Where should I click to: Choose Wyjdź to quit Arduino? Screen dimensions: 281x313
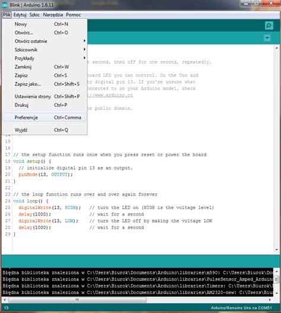pyautogui.click(x=45, y=130)
